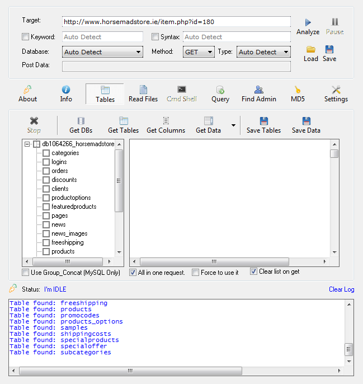363x384 pixels.
Task: Open the Type Auto Detect dropdown
Action: click(x=263, y=52)
